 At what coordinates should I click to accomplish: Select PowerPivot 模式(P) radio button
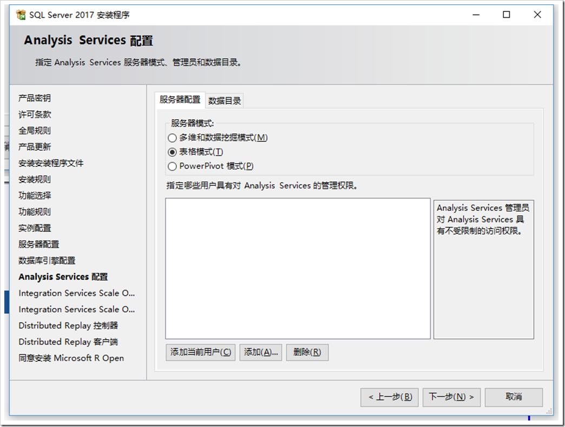click(172, 166)
